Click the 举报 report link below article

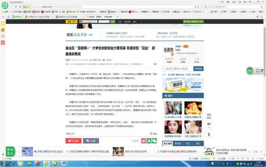153,133
